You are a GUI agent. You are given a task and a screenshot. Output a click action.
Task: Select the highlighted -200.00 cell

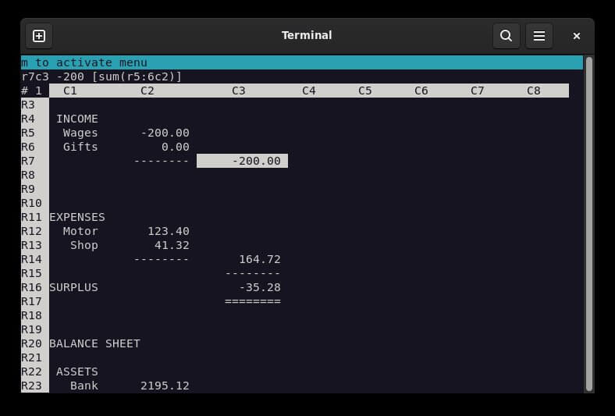(243, 161)
